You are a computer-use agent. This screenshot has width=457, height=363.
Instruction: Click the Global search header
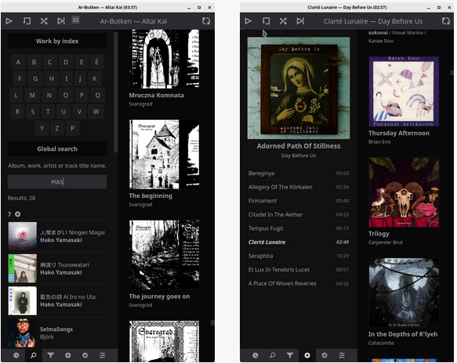click(x=57, y=149)
